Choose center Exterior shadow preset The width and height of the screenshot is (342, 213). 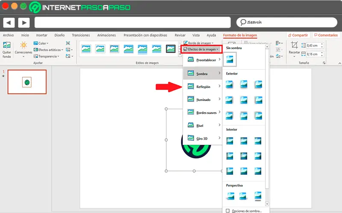[x=244, y=100]
